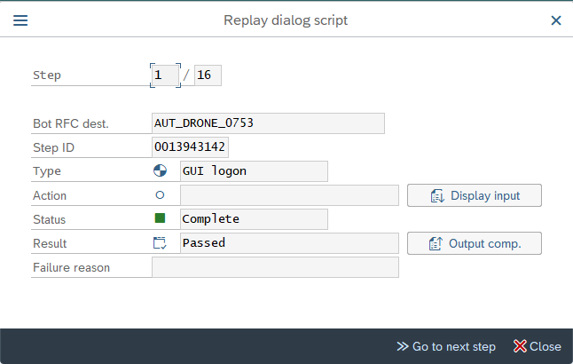Click the Result calendar-check icon

click(160, 242)
